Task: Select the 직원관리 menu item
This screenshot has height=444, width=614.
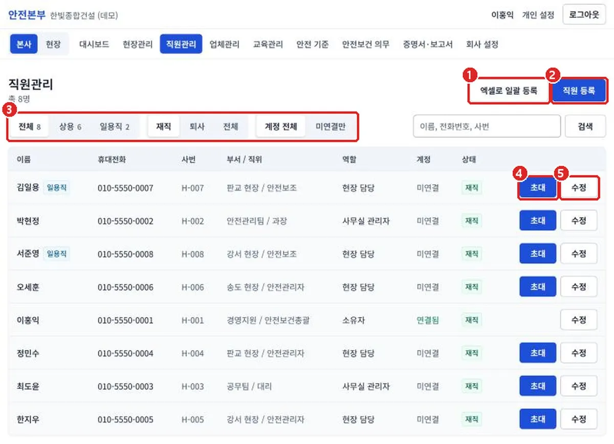Action: (x=181, y=44)
